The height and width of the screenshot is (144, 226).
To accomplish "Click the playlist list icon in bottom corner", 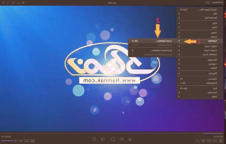I will point(221,140).
